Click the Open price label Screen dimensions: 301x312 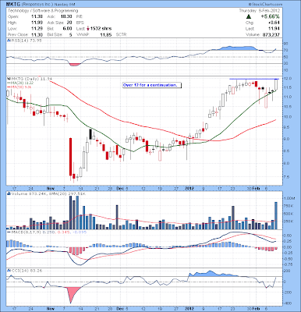click(12, 16)
